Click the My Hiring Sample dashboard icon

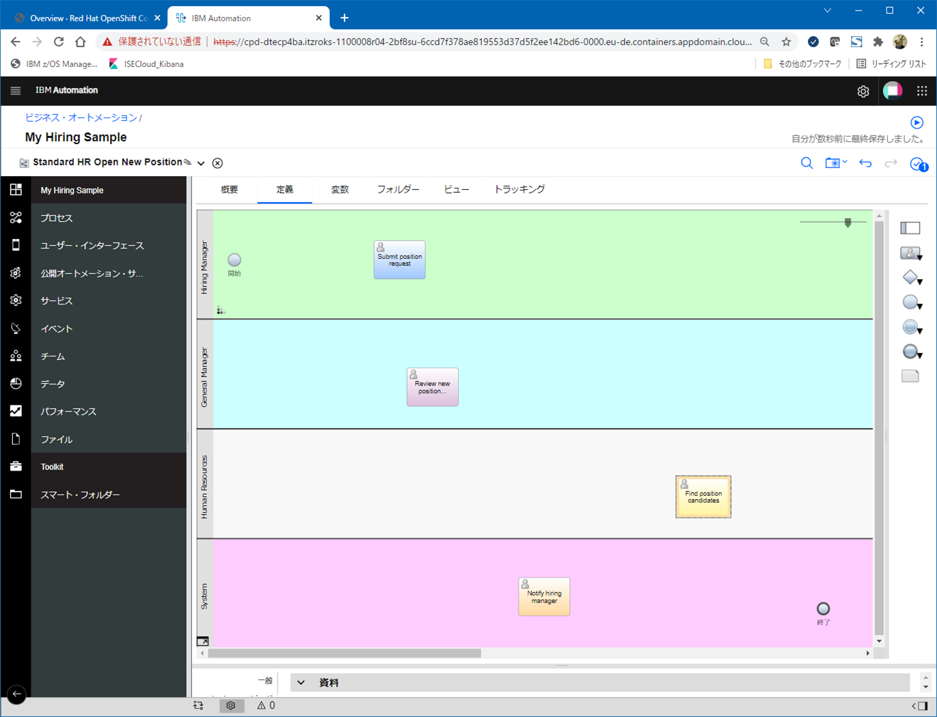point(16,190)
